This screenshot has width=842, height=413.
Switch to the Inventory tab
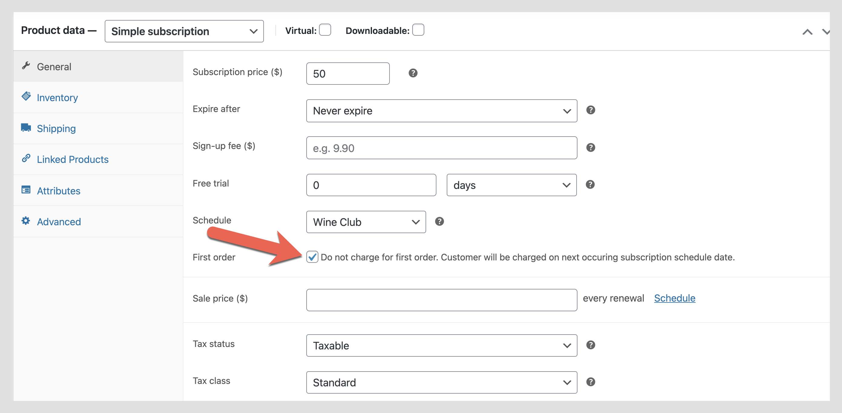pyautogui.click(x=57, y=97)
